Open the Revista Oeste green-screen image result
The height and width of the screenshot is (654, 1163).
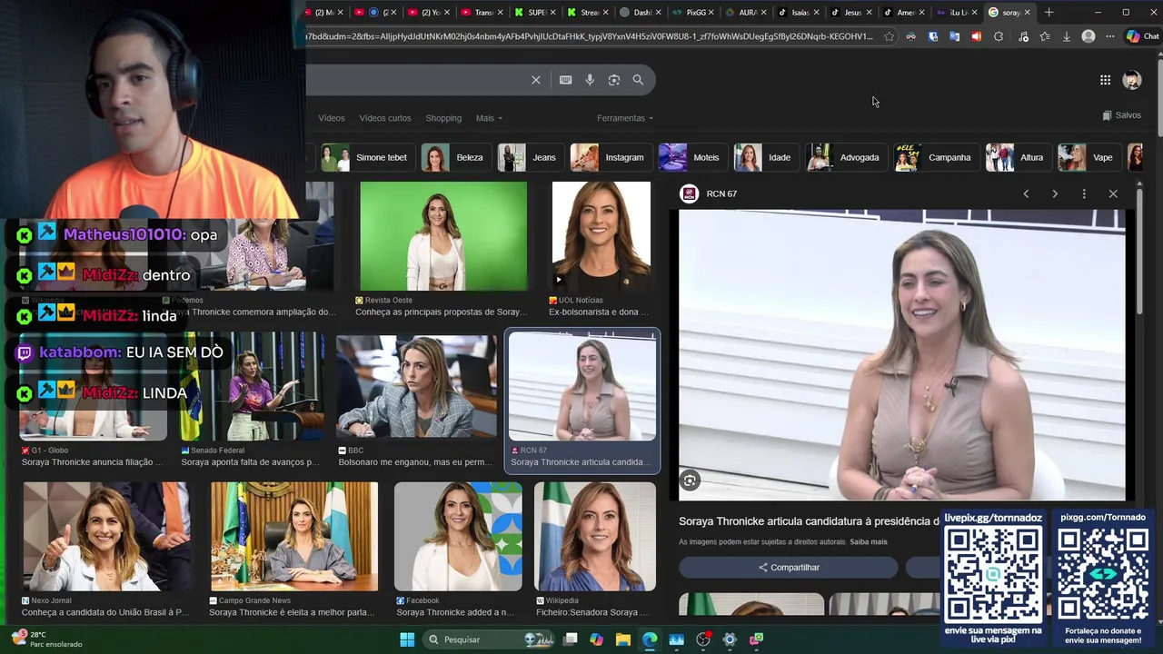pyautogui.click(x=443, y=236)
